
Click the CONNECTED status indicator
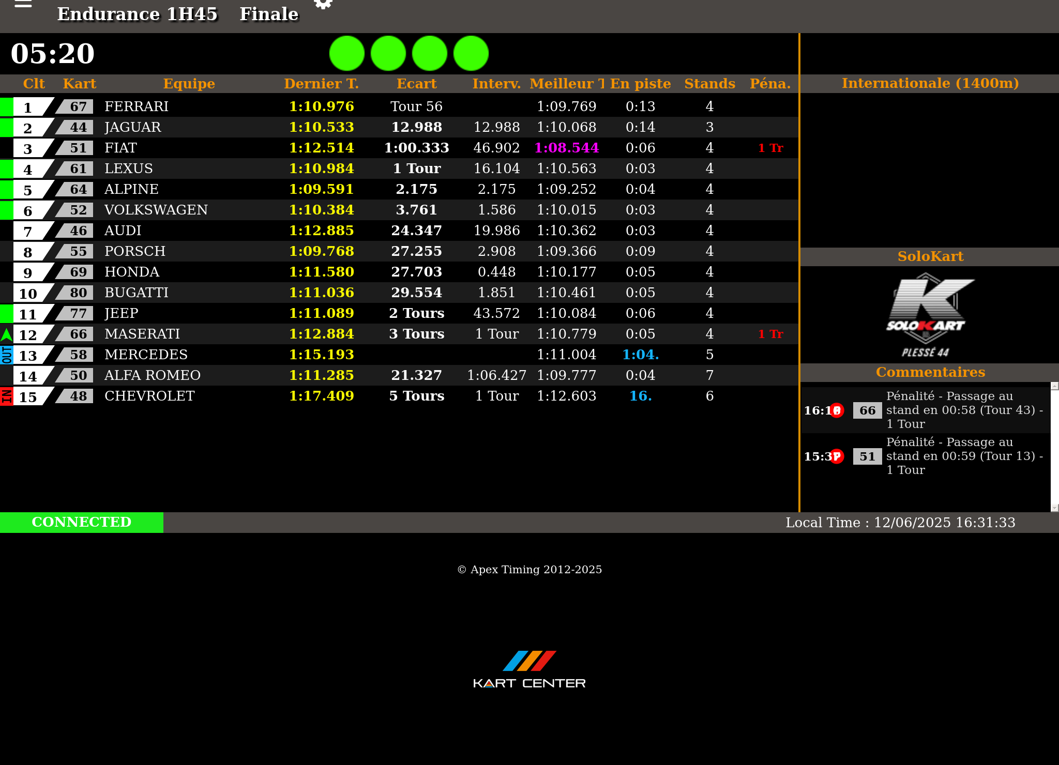click(82, 522)
